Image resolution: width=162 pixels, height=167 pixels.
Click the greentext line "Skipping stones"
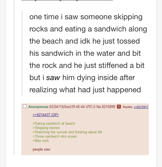(x=46, y=128)
